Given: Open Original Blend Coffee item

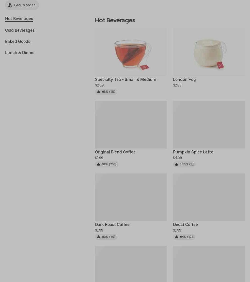Looking at the screenshot, I should [x=115, y=152].
